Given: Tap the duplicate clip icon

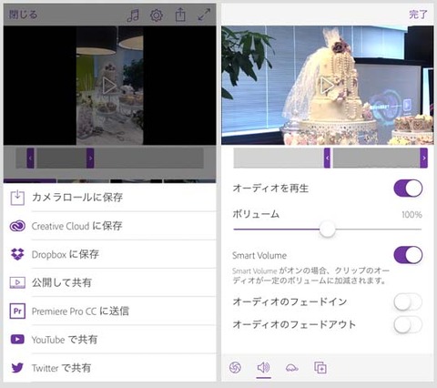Looking at the screenshot, I should [x=320, y=368].
